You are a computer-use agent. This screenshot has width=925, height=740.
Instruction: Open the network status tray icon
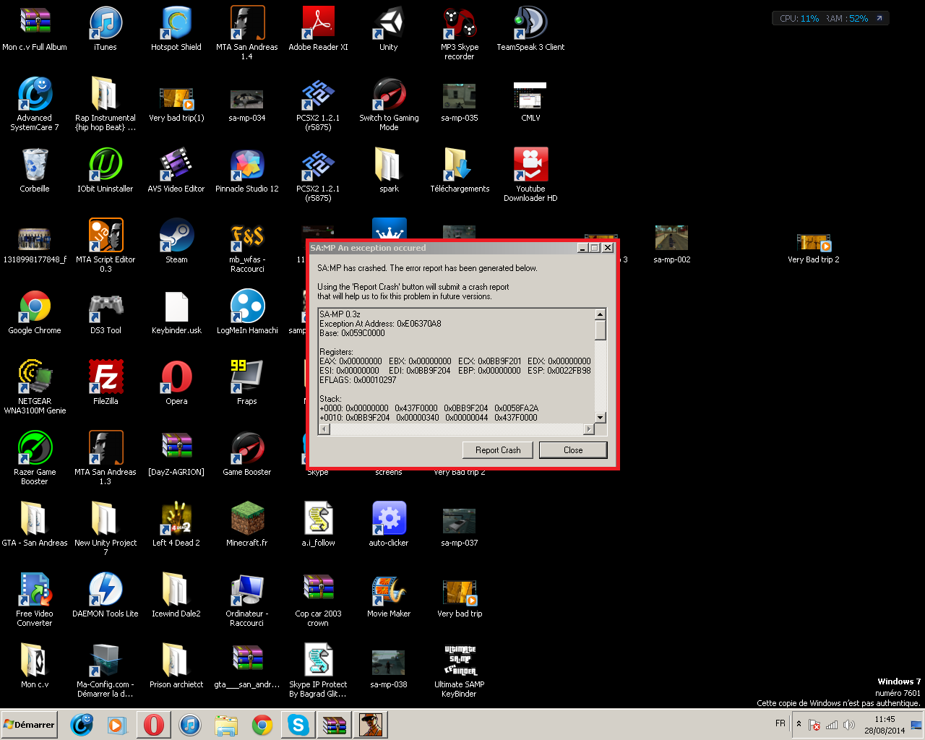tap(832, 724)
